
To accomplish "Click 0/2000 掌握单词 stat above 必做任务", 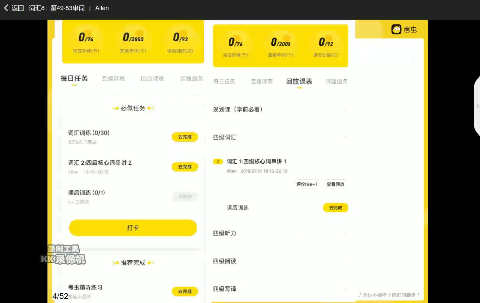I will click(x=133, y=42).
